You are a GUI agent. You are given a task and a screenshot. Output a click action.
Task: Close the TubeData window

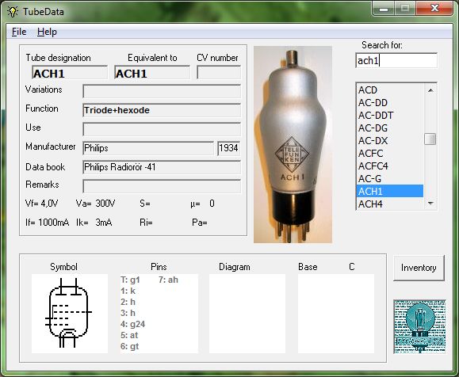tap(434, 9)
